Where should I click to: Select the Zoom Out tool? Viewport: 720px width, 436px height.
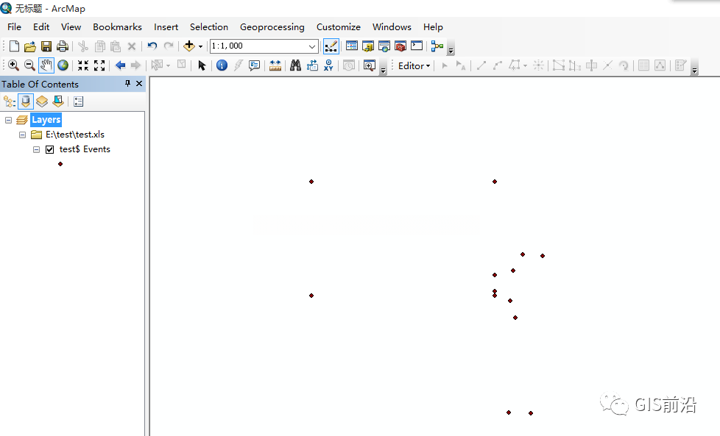pos(29,65)
